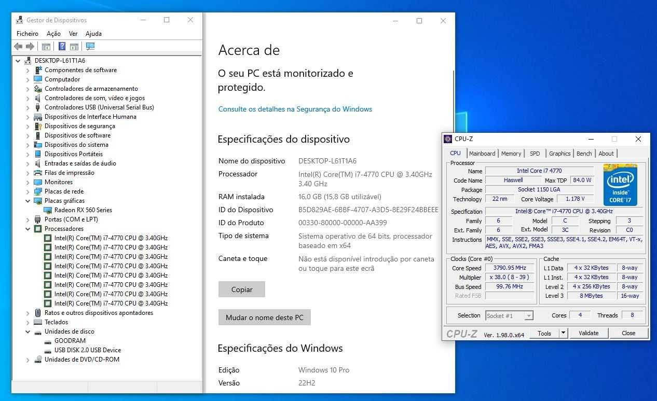Viewport: 657px width, 401px height.
Task: Expand Entradas e saídas de áudio
Action: pyautogui.click(x=28, y=163)
